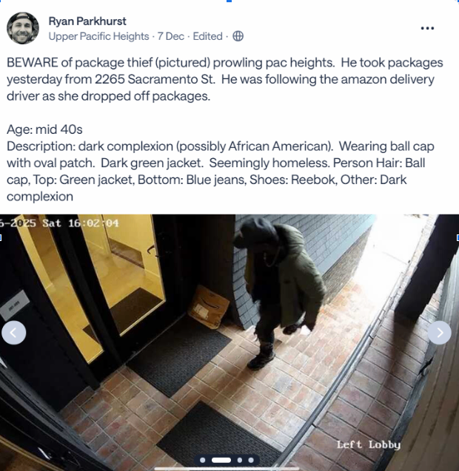
Task: Show the next photo with right arrow
Action: (440, 333)
